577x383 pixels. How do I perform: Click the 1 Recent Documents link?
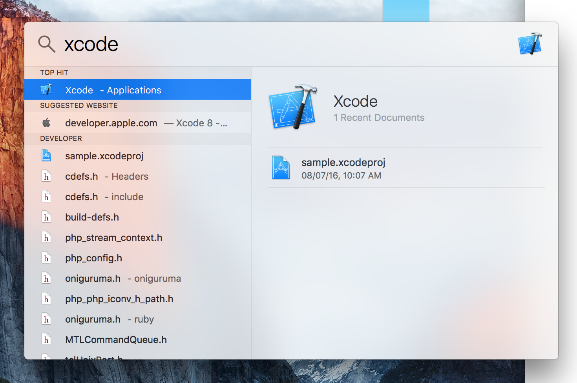[x=379, y=117]
